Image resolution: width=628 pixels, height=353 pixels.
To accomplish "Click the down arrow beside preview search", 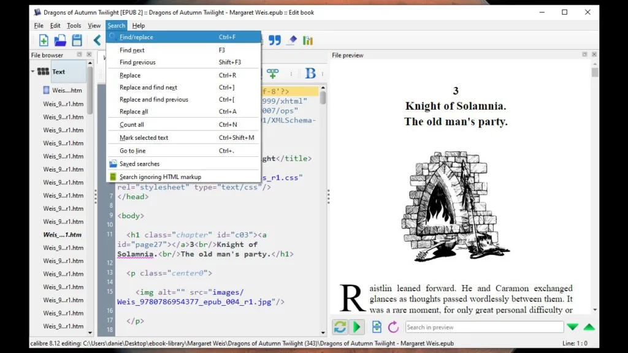I will click(572, 327).
